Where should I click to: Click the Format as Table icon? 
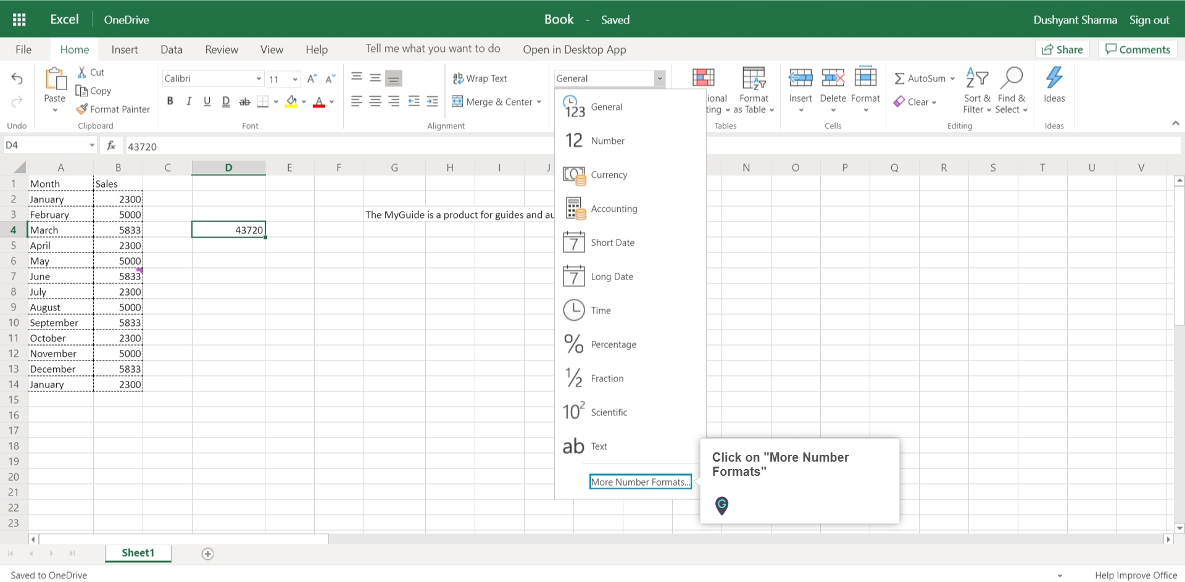tap(754, 79)
